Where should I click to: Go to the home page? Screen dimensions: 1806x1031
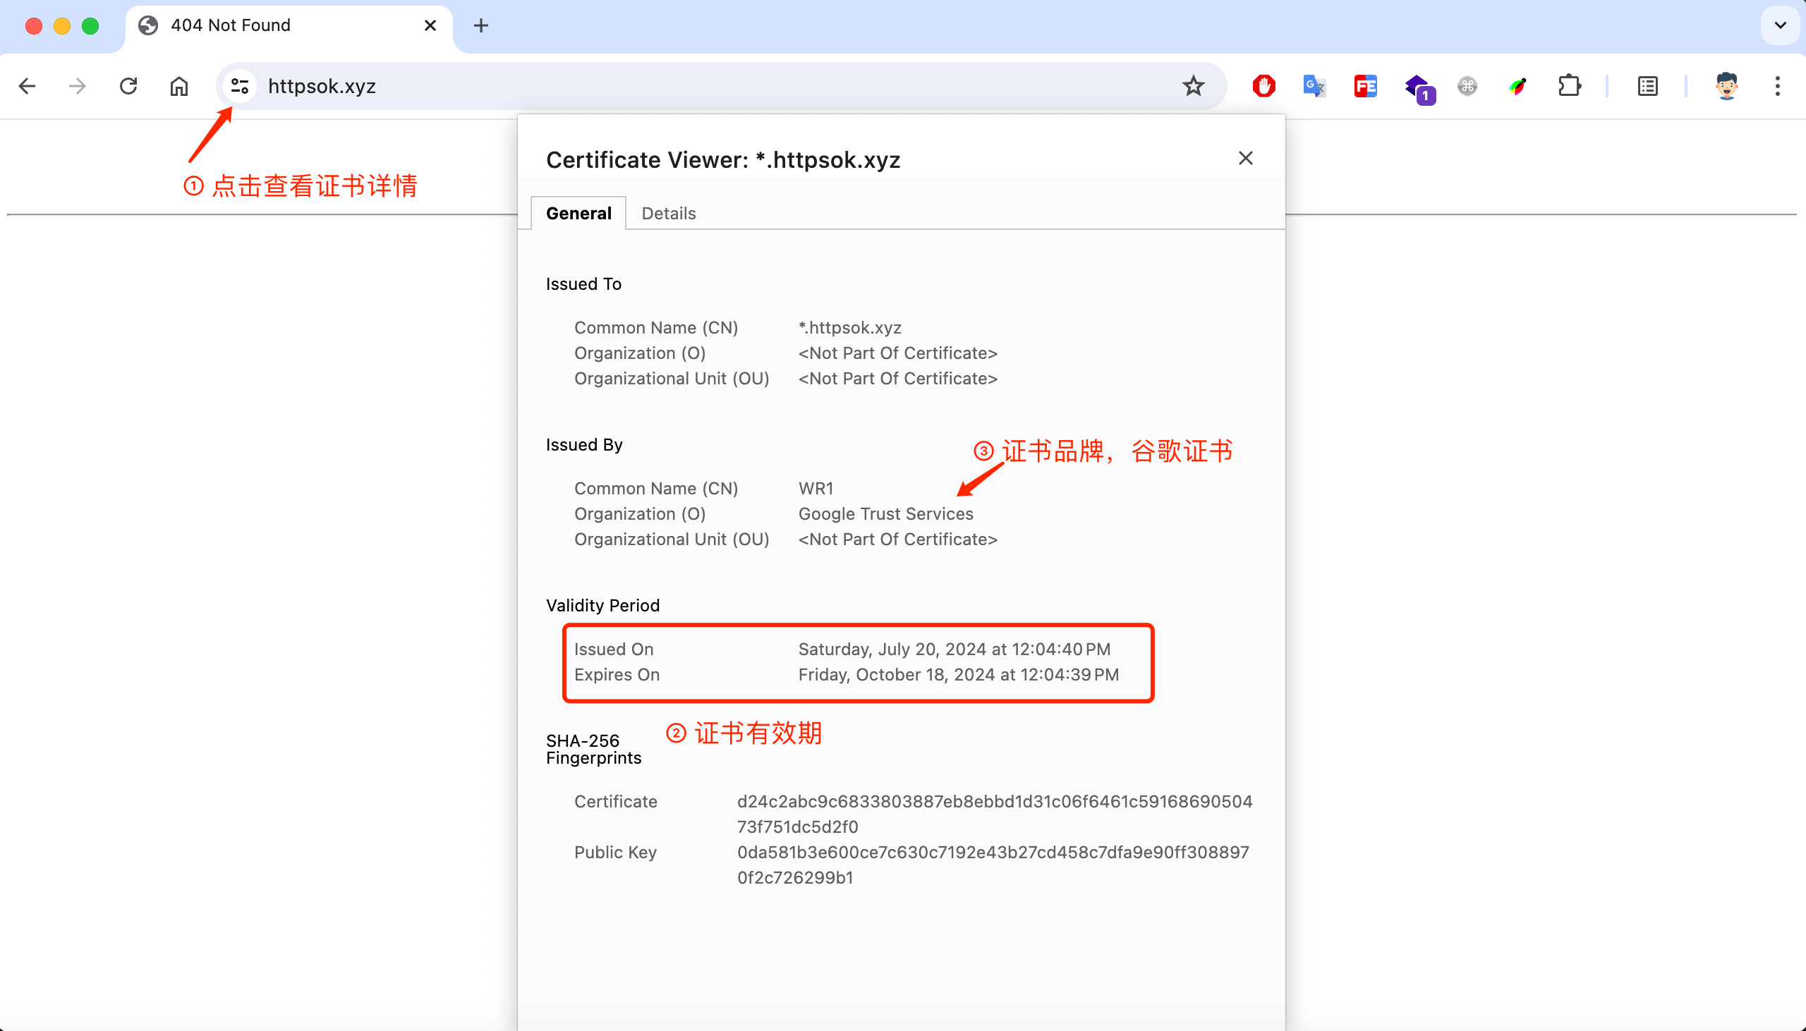(x=179, y=87)
